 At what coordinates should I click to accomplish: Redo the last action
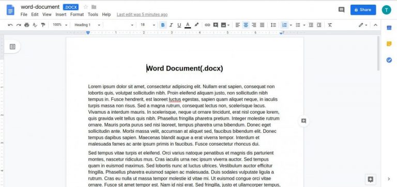tap(19, 25)
